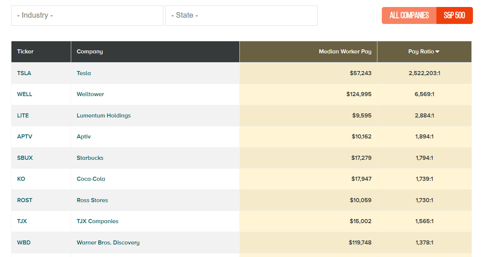Viewport: 484px width, 257px height.
Task: Open Lumentum Holdings company page
Action: click(104, 115)
